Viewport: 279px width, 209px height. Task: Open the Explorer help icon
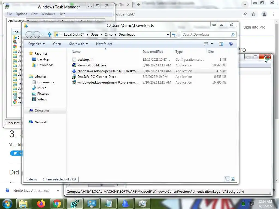click(x=231, y=44)
